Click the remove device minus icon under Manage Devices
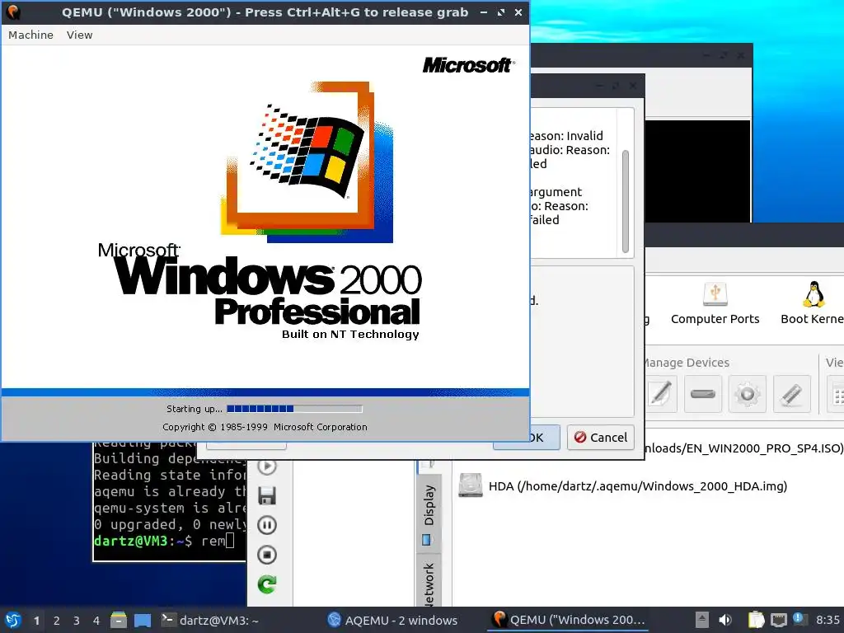Viewport: 844px width, 633px height. click(x=702, y=394)
